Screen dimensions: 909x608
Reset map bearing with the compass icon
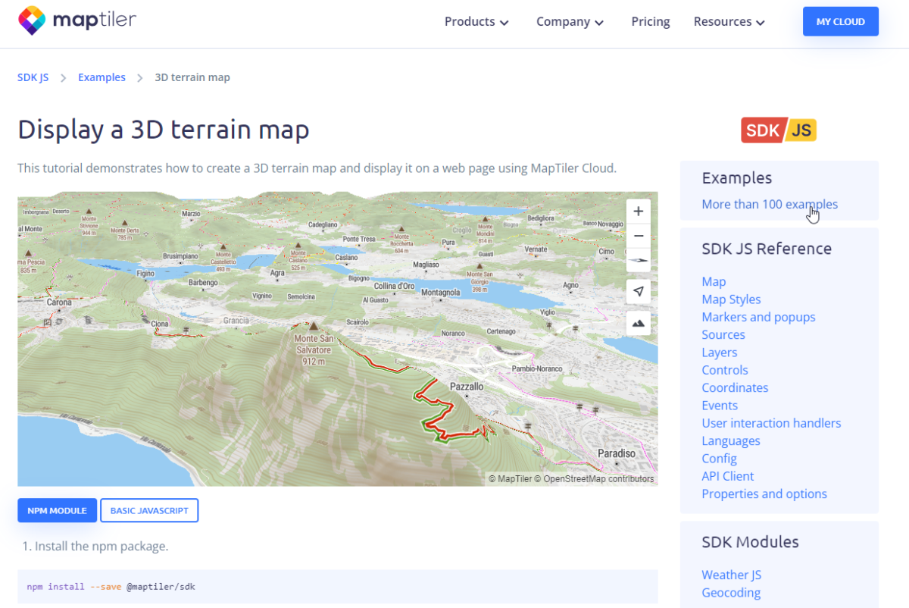coord(638,260)
